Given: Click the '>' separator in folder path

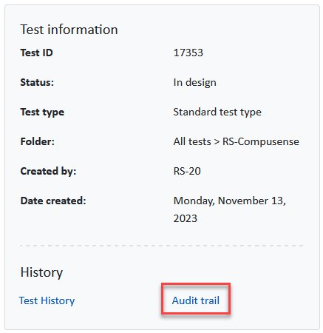Looking at the screenshot, I should [x=217, y=142].
